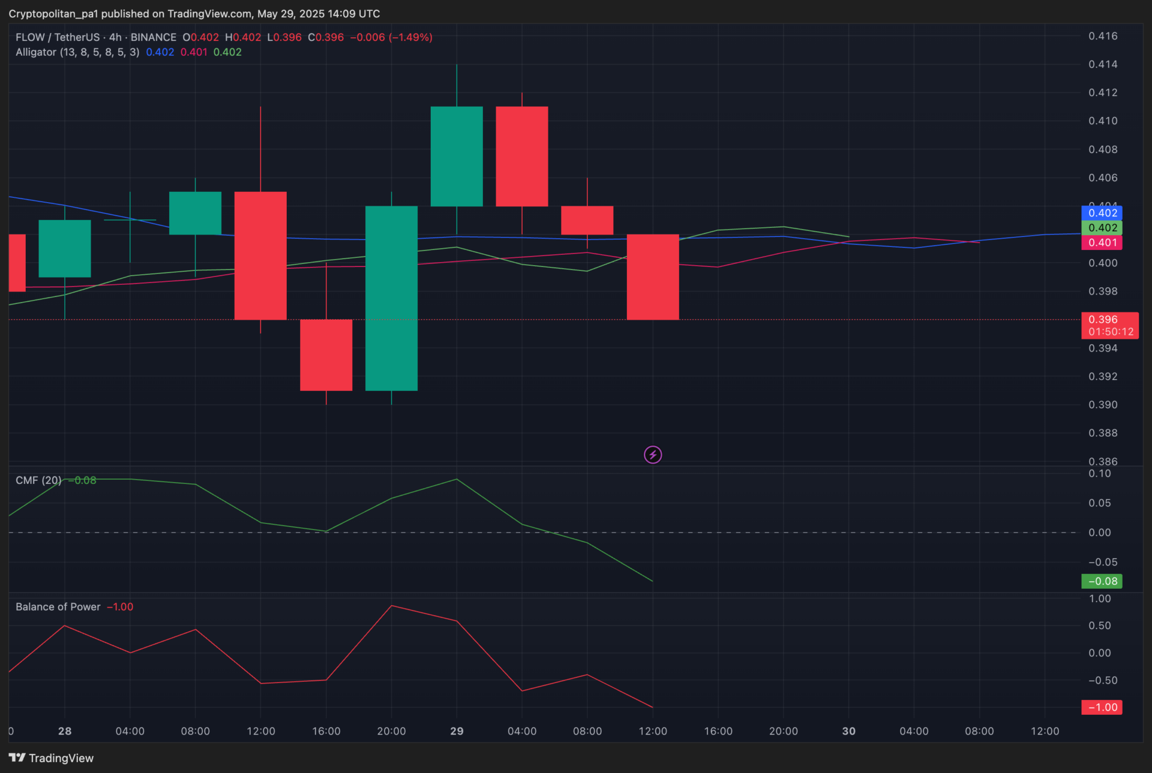
Task: Click the blue 0.402 value in Alligator legend
Action: click(160, 52)
